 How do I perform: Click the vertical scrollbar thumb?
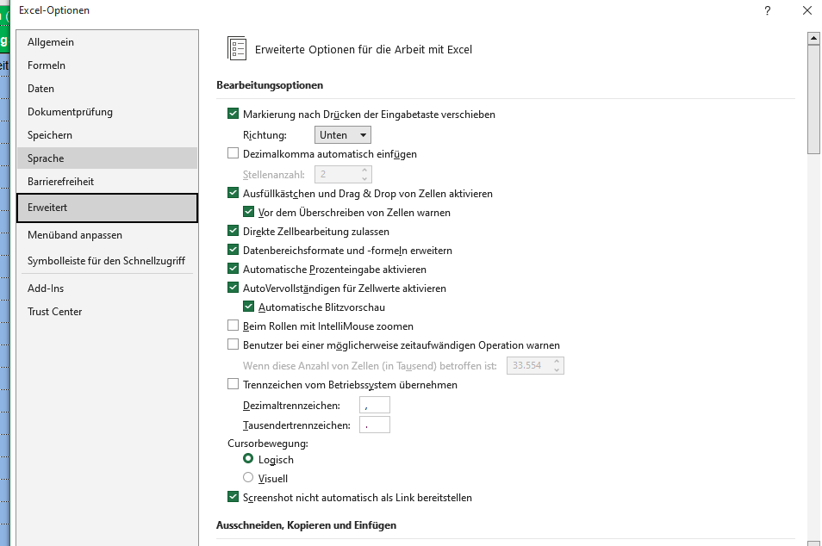pos(813,100)
